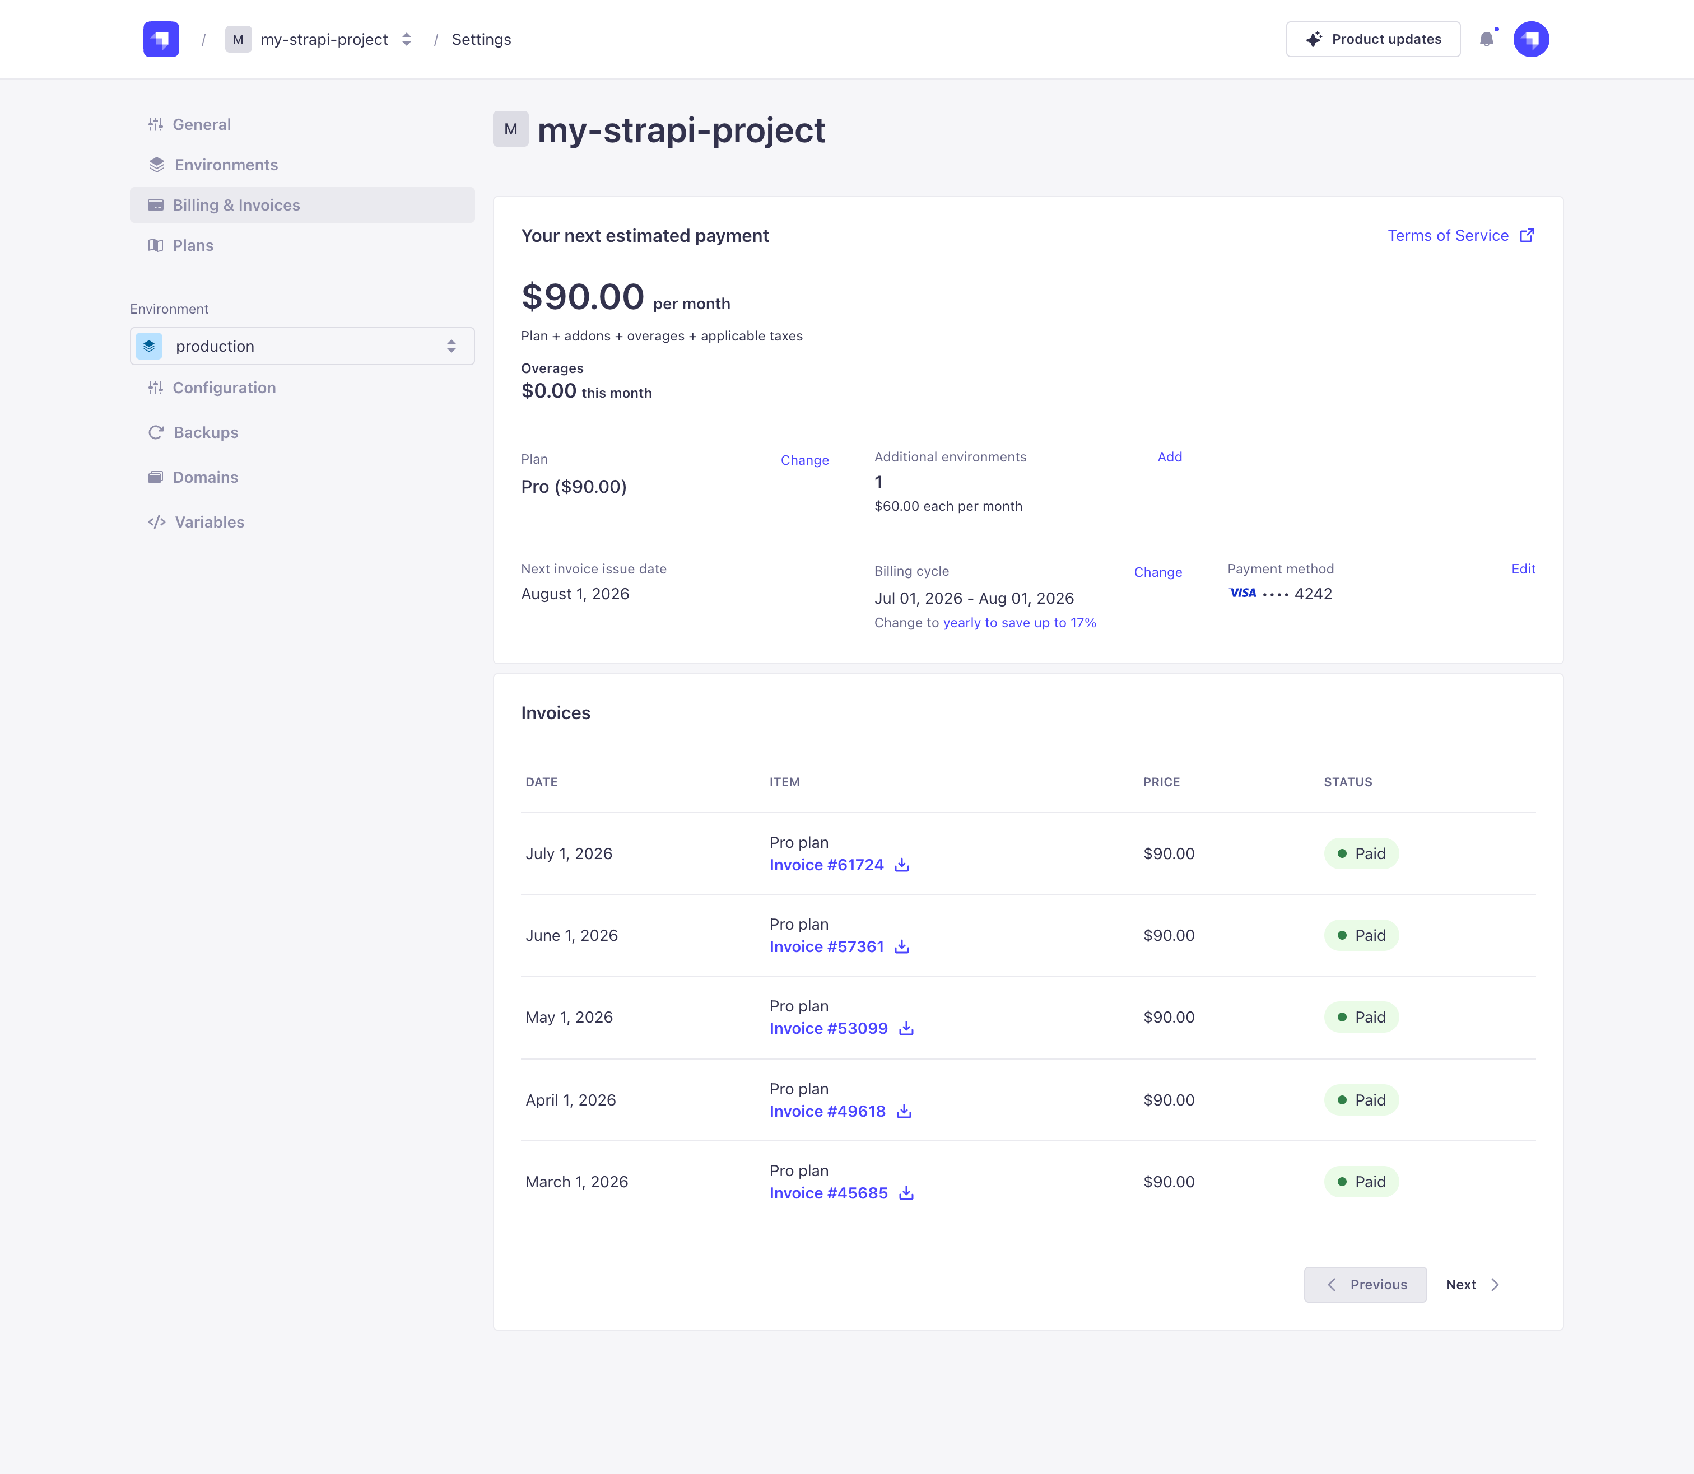Click the General sliders icon

(156, 125)
